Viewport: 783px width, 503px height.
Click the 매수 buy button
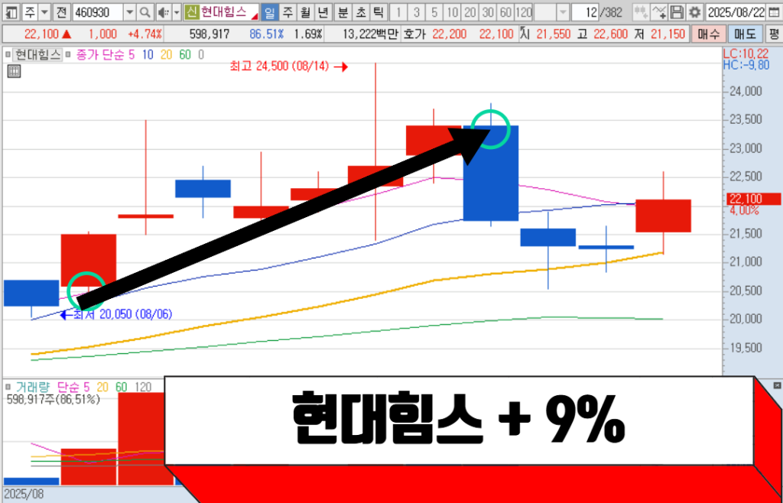pyautogui.click(x=708, y=34)
